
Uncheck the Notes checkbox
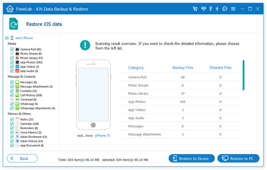tap(12, 119)
